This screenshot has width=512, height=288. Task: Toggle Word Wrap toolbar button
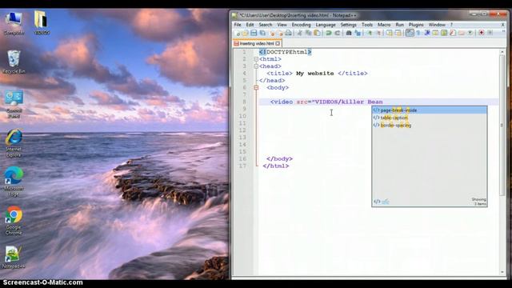point(410,33)
